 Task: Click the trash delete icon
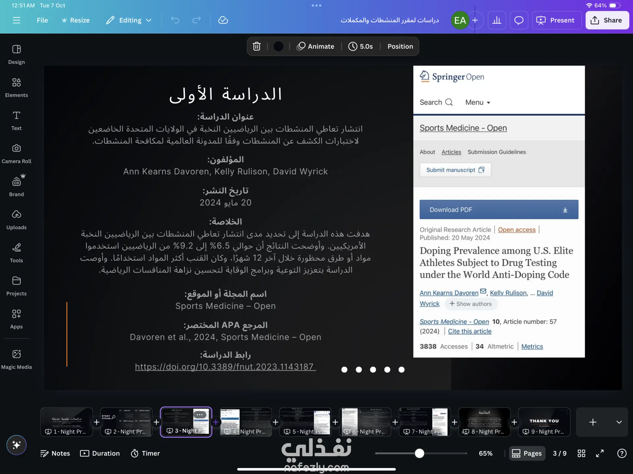click(256, 46)
